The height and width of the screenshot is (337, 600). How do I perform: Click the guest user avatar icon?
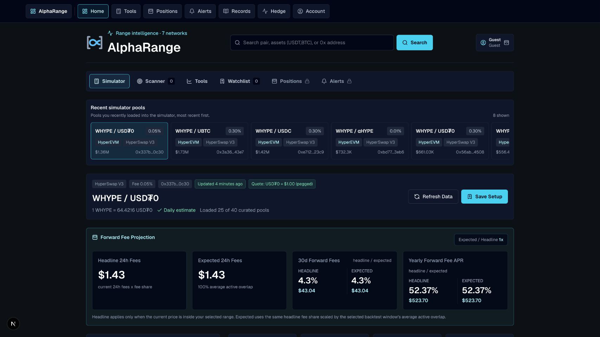pos(483,42)
